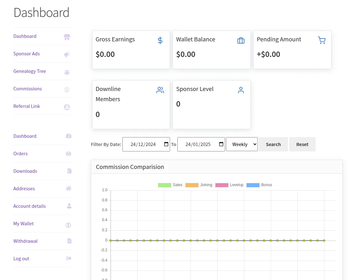Image resolution: width=356 pixels, height=280 pixels.
Task: Open the Commissions menu item
Action: [x=27, y=88]
